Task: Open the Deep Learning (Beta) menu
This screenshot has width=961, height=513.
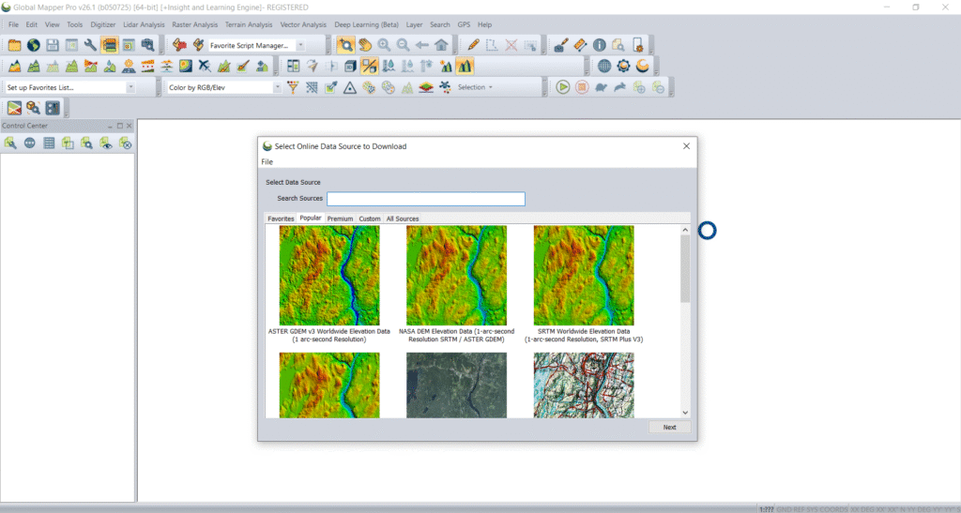Action: (x=367, y=24)
